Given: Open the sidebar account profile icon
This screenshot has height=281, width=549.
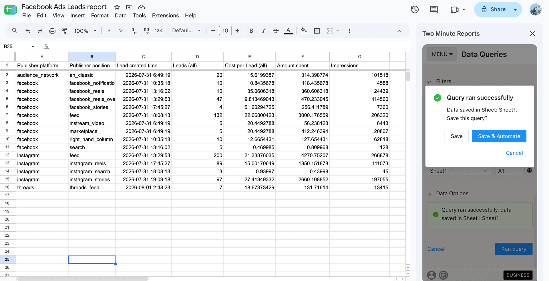Looking at the screenshot, I should [x=431, y=275].
